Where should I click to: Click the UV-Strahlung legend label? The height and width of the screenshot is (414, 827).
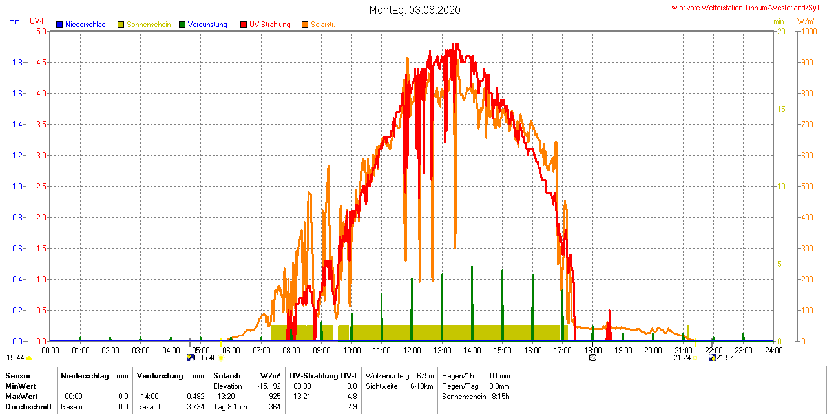click(x=270, y=25)
